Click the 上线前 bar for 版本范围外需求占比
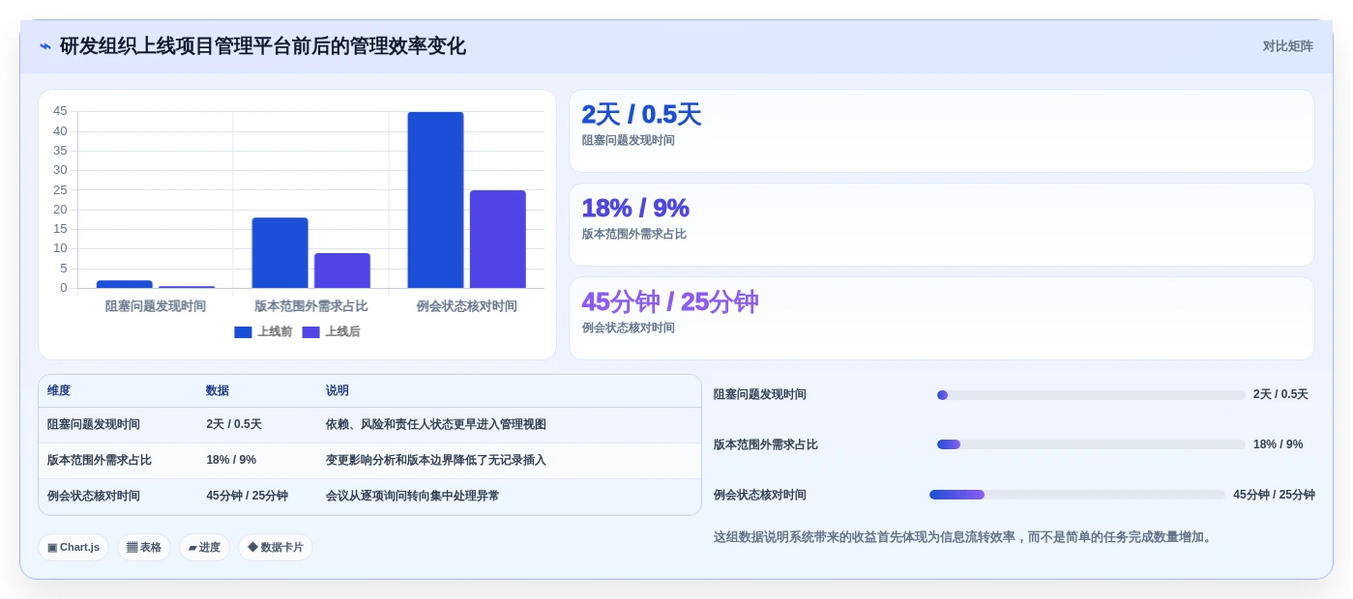1353x599 pixels. pos(279,252)
